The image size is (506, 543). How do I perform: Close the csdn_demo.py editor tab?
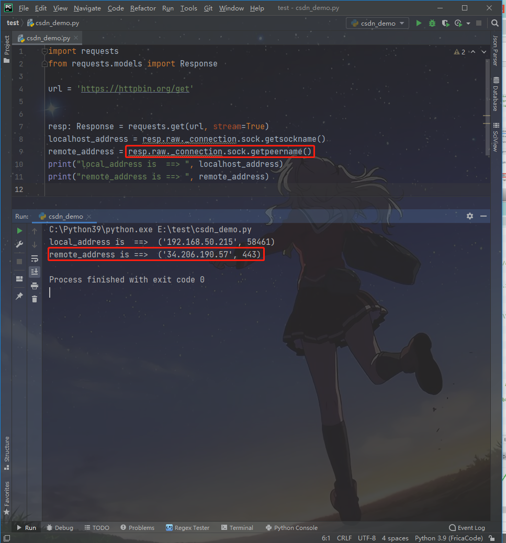coord(76,38)
